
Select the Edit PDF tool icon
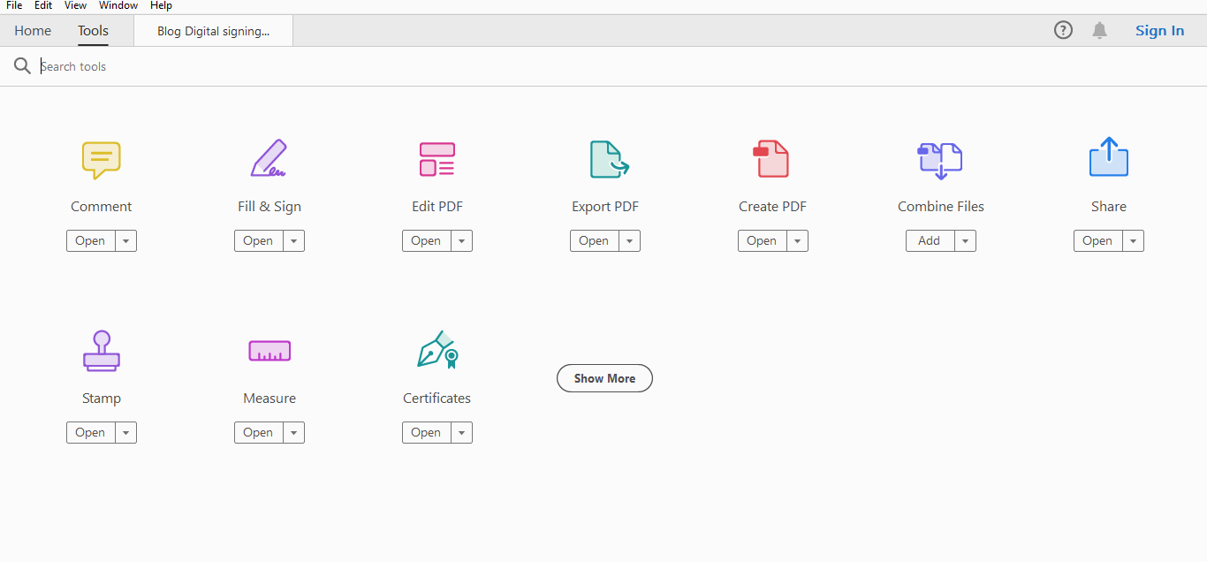pyautogui.click(x=436, y=159)
